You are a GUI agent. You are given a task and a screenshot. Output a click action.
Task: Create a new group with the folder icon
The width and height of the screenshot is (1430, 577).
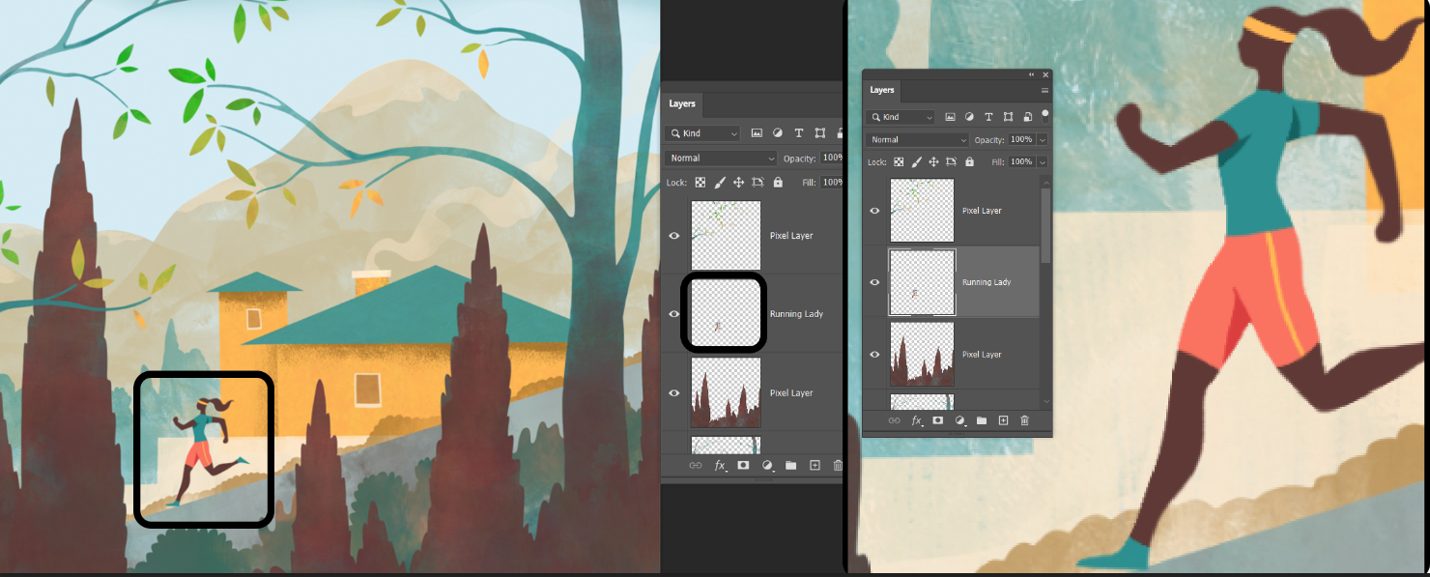pos(982,420)
